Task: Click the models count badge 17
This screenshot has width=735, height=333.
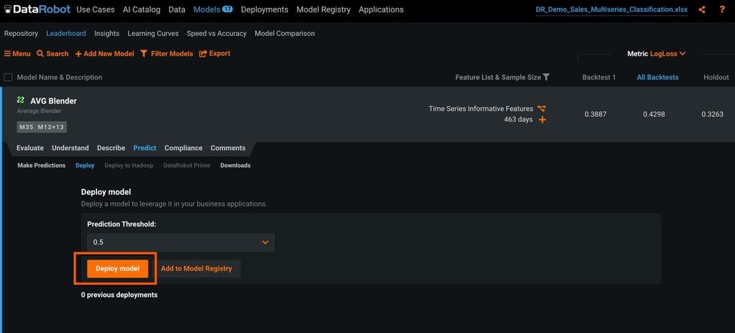Action: [227, 9]
